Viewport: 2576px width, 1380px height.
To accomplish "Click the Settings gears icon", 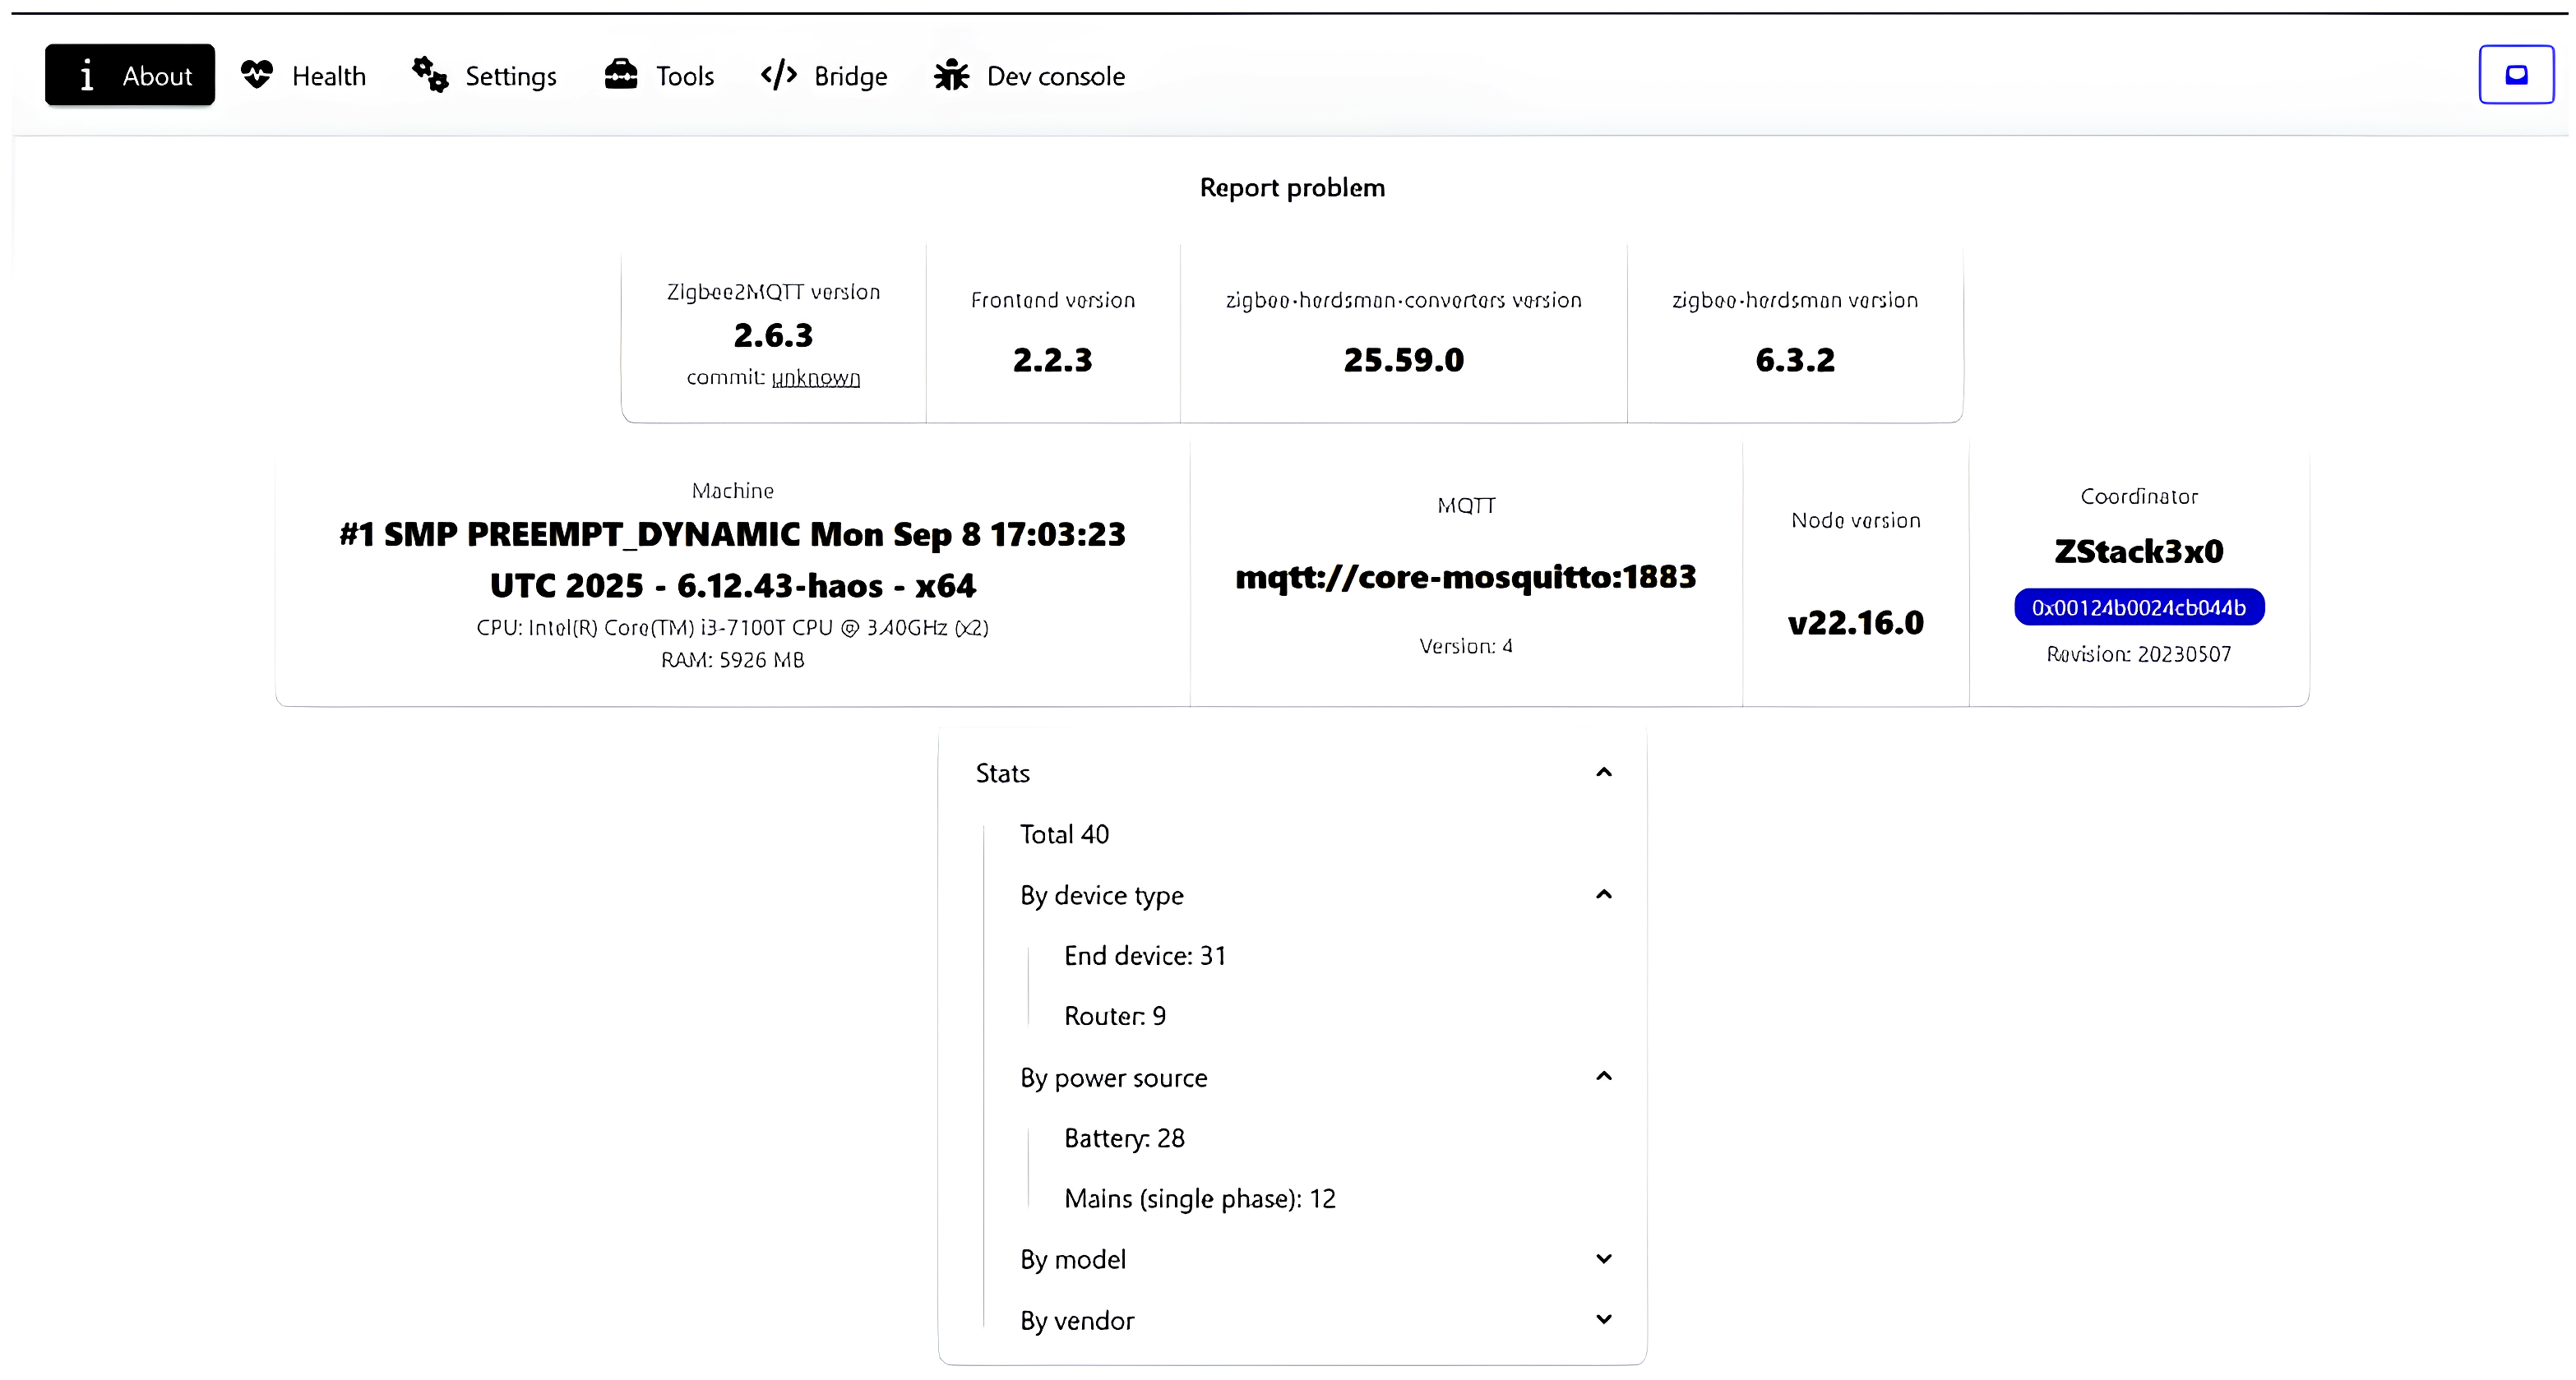I will coord(431,75).
